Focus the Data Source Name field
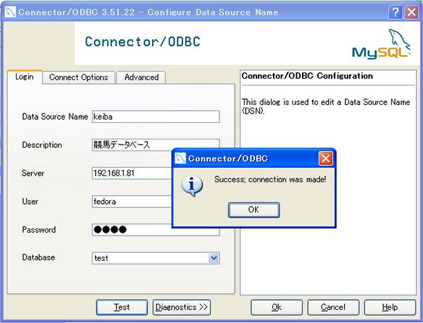 156,117
